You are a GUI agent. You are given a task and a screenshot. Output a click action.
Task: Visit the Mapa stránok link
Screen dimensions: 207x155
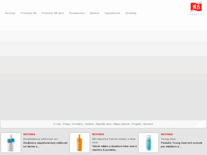click(122, 124)
